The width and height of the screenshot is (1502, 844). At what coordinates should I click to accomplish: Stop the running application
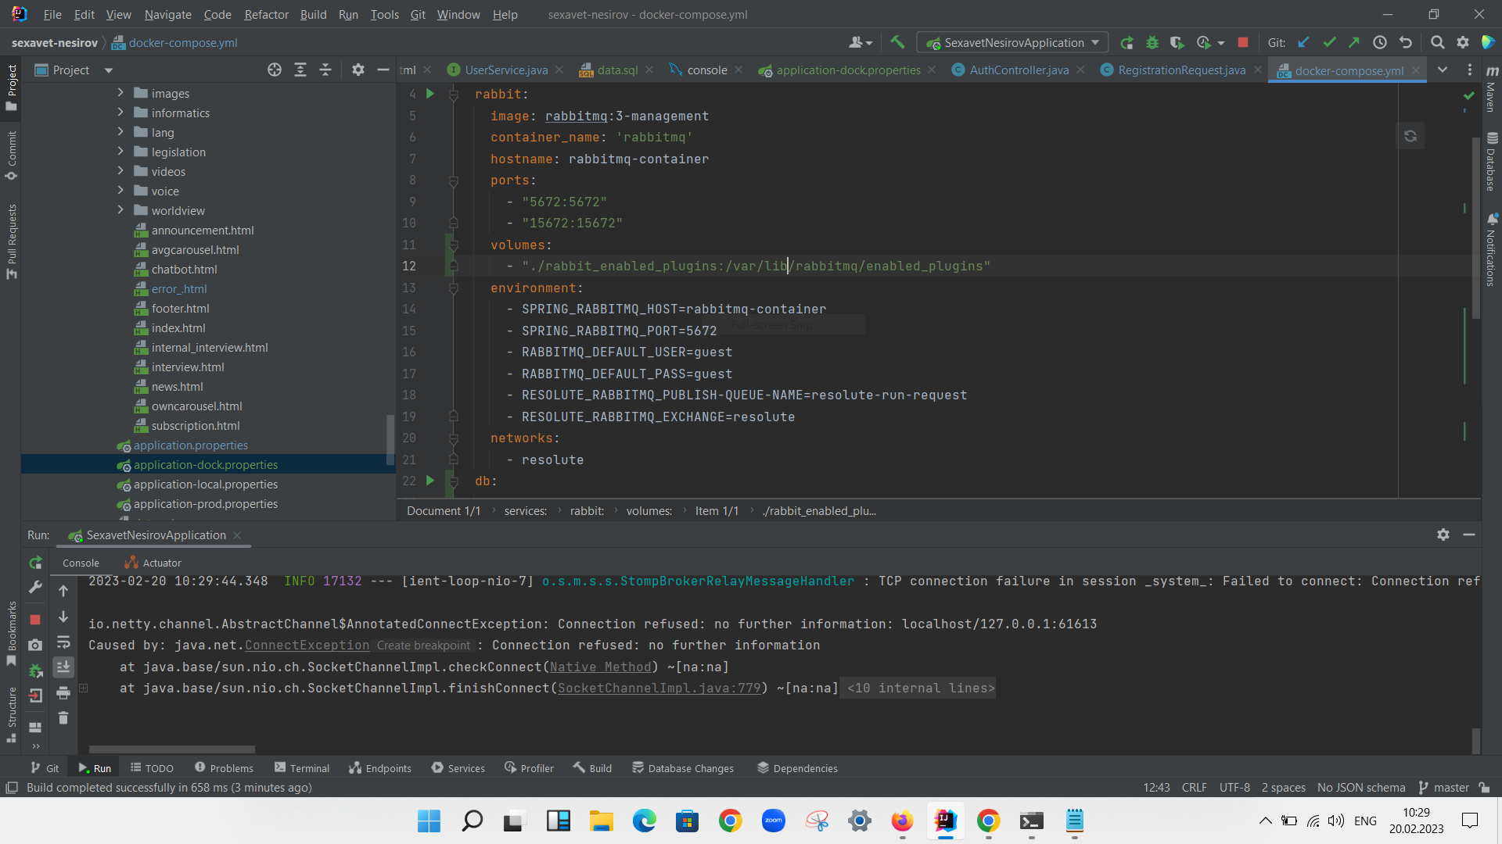click(x=1242, y=42)
